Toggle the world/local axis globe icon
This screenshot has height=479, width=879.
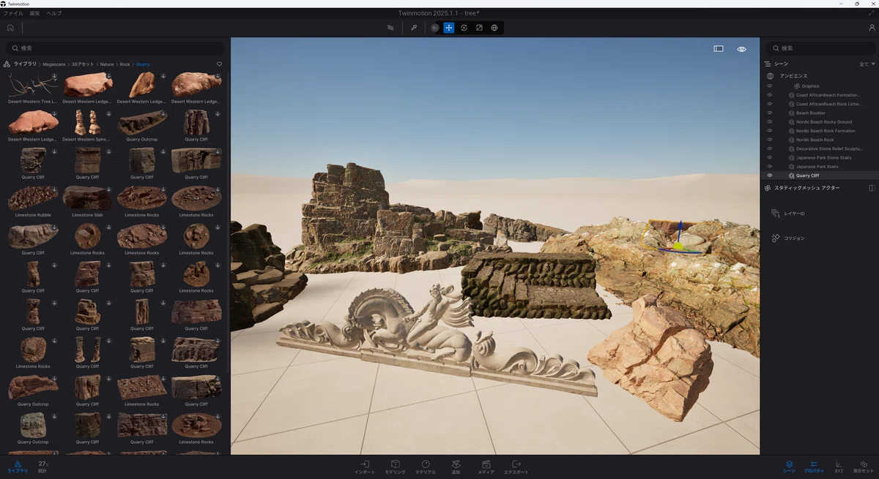coord(494,28)
